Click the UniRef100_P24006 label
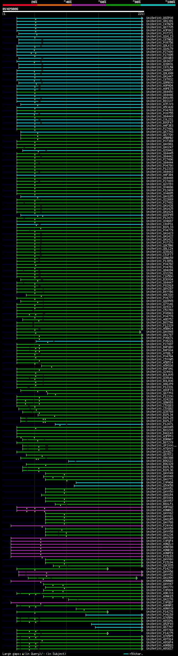 160,525
